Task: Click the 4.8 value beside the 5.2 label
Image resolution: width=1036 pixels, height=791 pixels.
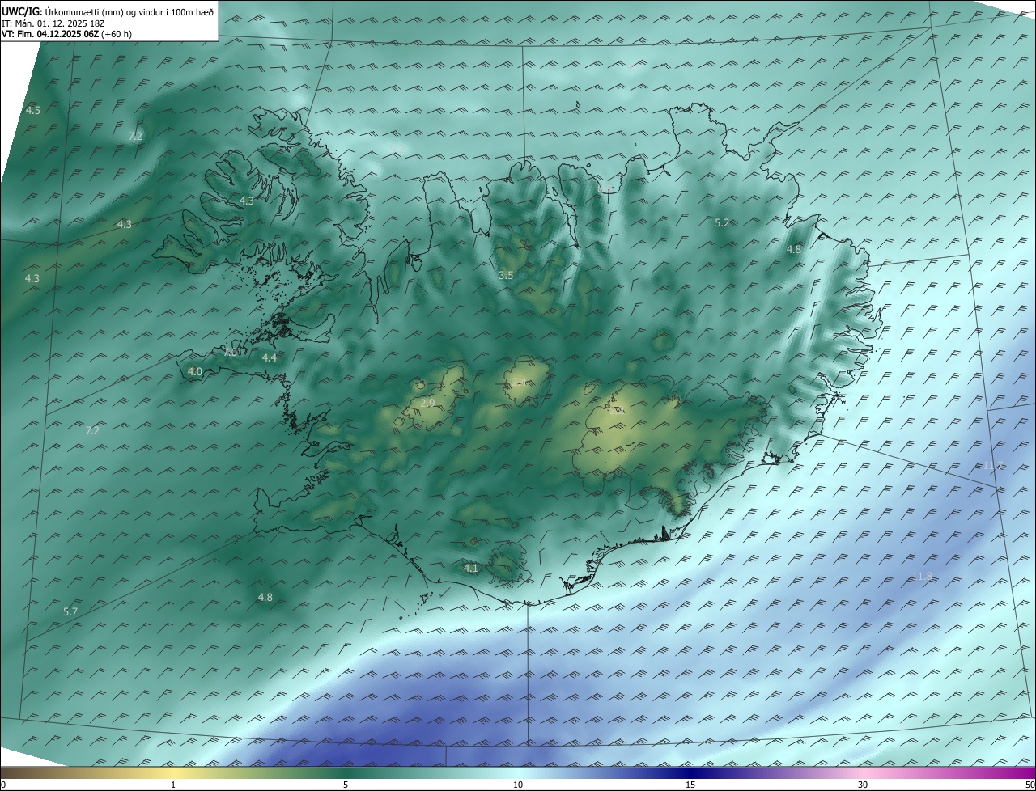Action: point(794,250)
